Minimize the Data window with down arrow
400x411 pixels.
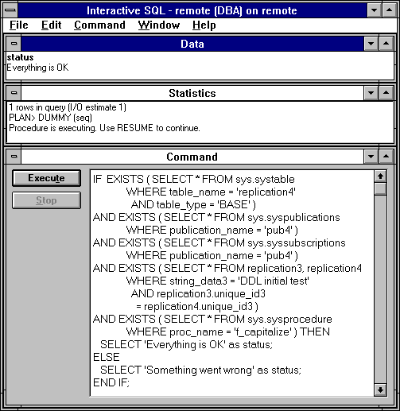coord(371,44)
